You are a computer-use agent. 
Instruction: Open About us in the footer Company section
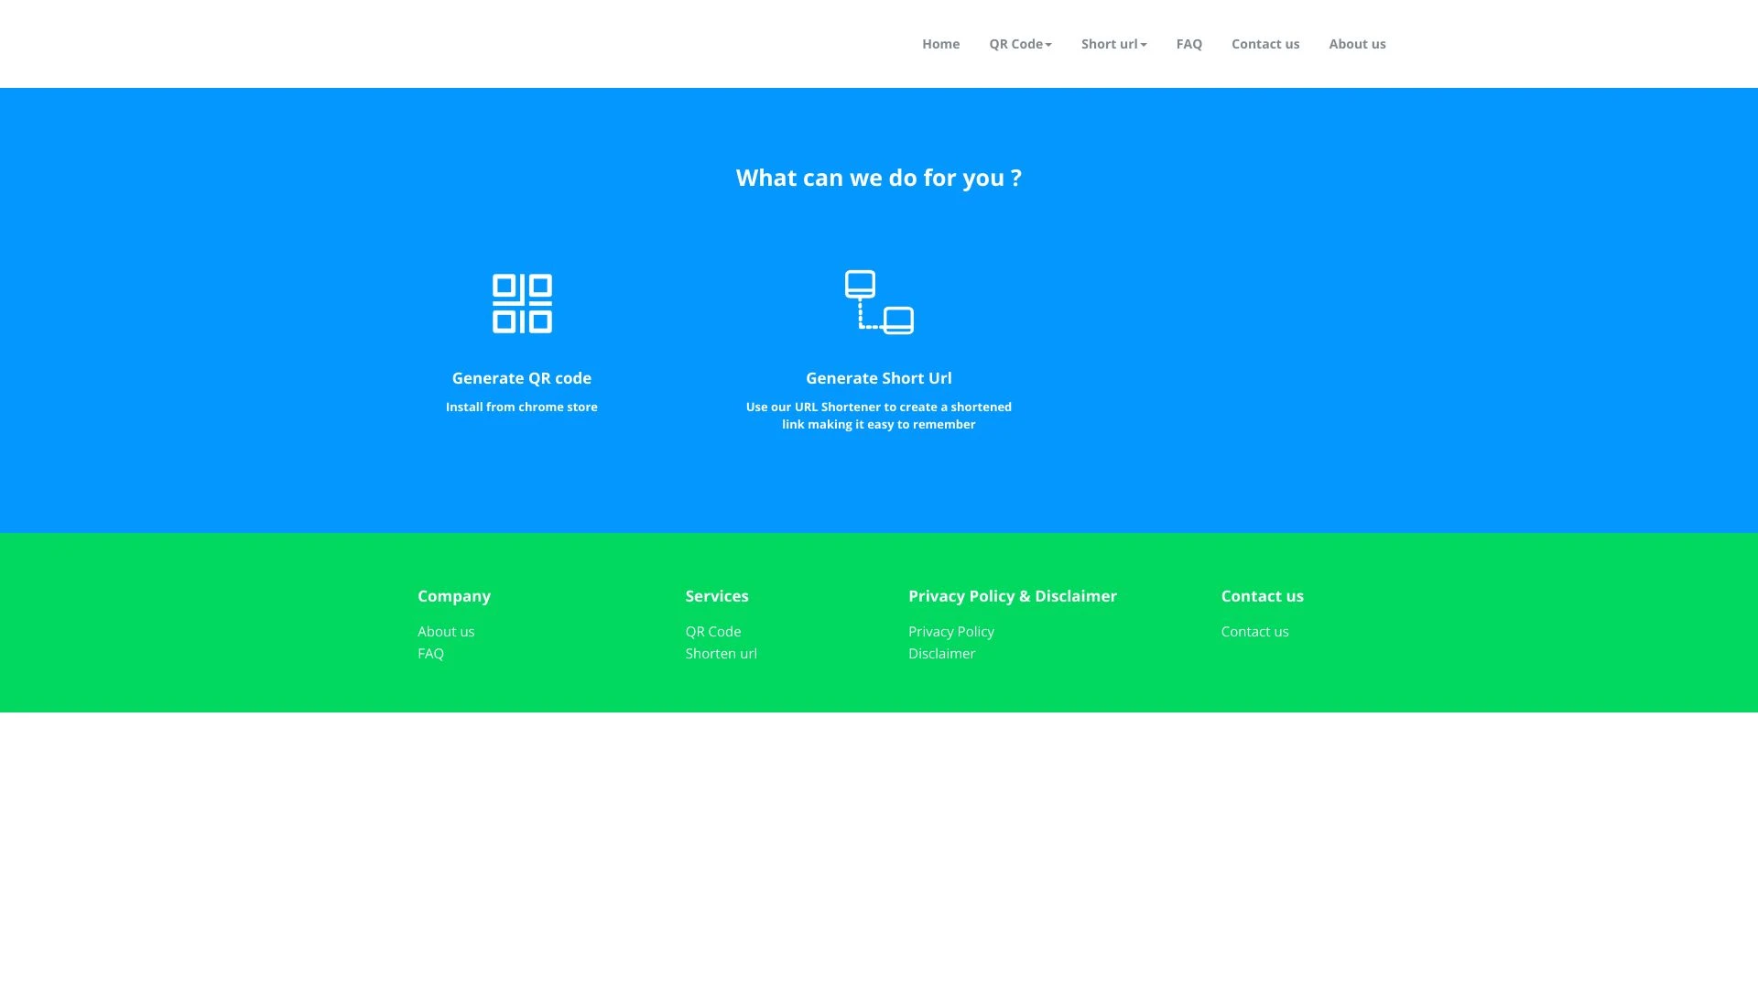446,631
